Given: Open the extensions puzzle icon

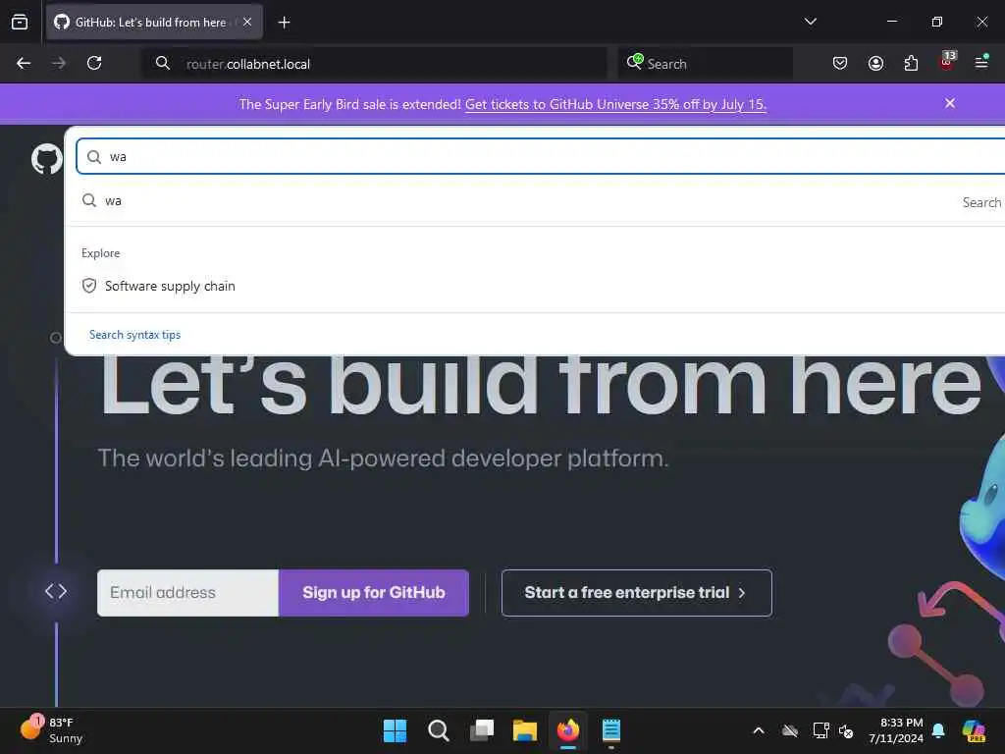Looking at the screenshot, I should tap(911, 63).
